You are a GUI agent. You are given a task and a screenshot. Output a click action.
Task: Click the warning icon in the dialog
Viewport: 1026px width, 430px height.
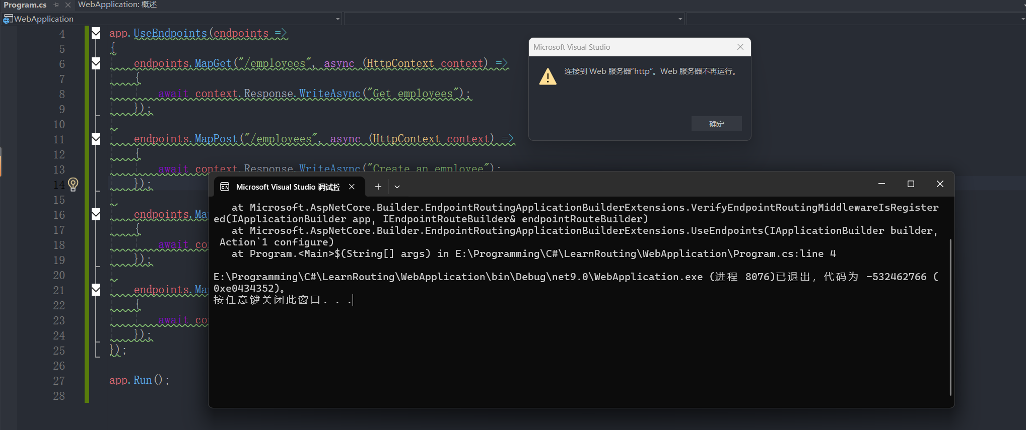click(x=548, y=77)
